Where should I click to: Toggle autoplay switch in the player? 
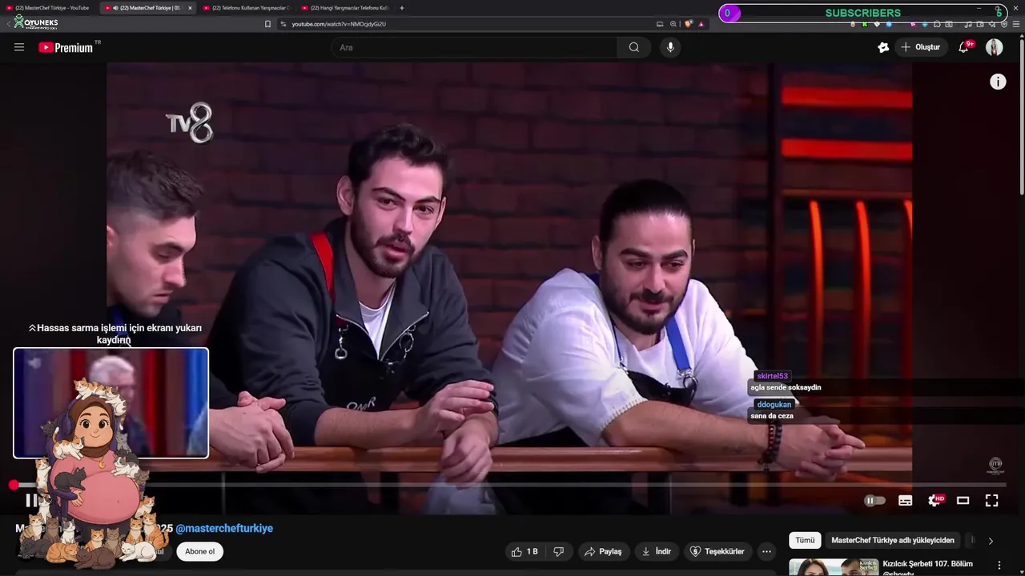tap(874, 501)
